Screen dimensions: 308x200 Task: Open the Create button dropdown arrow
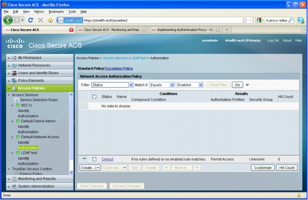tap(98, 168)
